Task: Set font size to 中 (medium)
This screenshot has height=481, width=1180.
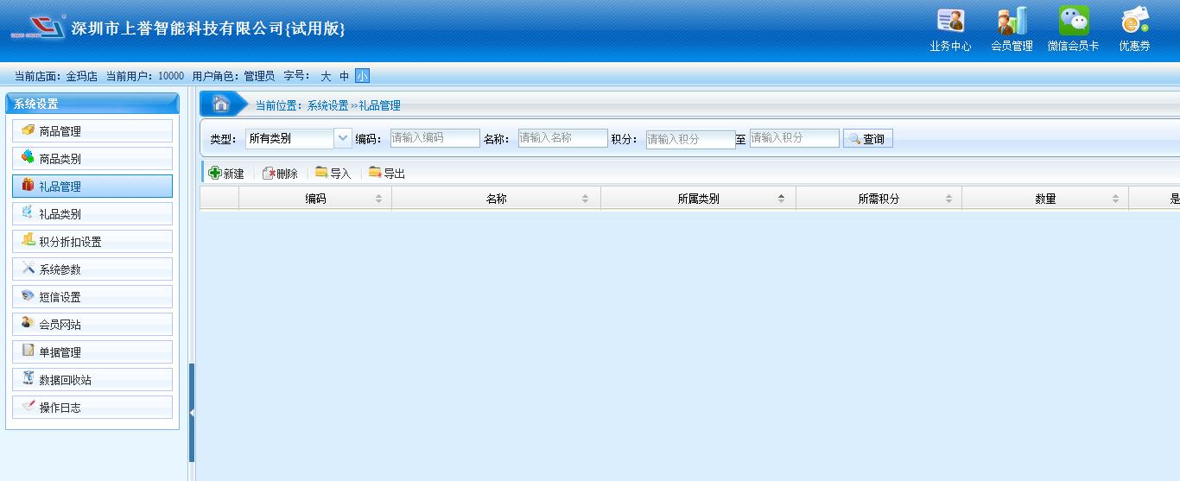Action: tap(344, 76)
